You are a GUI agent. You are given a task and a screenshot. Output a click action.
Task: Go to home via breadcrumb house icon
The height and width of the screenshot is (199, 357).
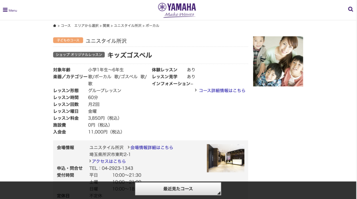pos(55,25)
